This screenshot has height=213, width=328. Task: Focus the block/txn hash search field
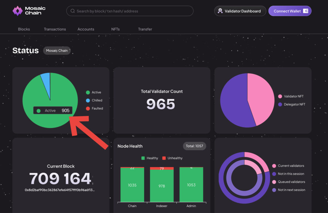(131, 11)
